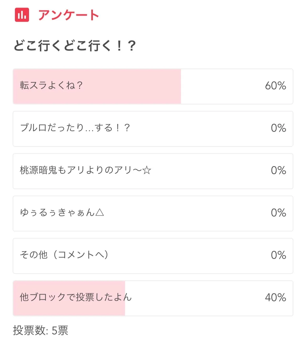The width and height of the screenshot is (306, 340).
Task: Click the red poll chart icon
Action: click(x=22, y=15)
